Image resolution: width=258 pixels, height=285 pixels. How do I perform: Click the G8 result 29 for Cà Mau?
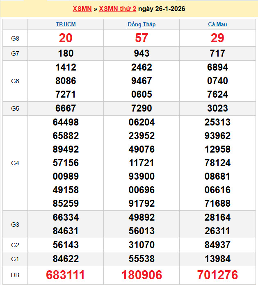pos(217,38)
